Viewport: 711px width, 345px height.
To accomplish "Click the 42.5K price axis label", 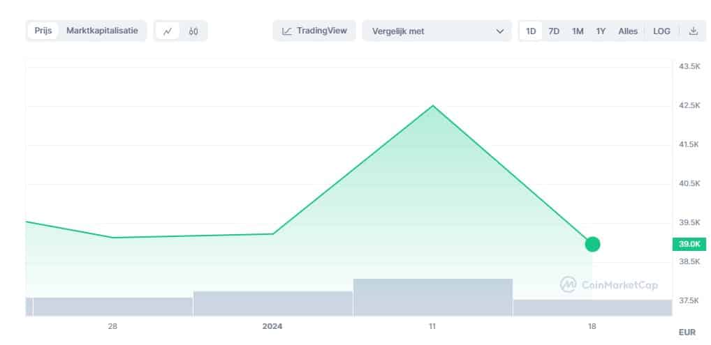I will (x=689, y=105).
